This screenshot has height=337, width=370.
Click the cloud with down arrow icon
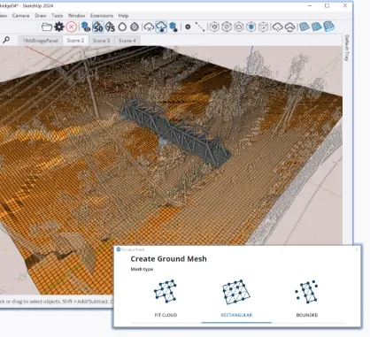click(x=277, y=27)
